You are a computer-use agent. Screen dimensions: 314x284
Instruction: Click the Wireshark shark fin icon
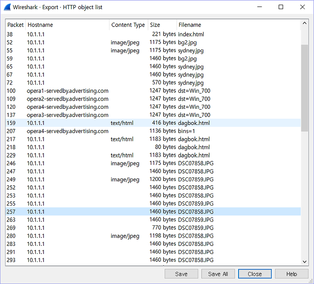tap(7, 7)
